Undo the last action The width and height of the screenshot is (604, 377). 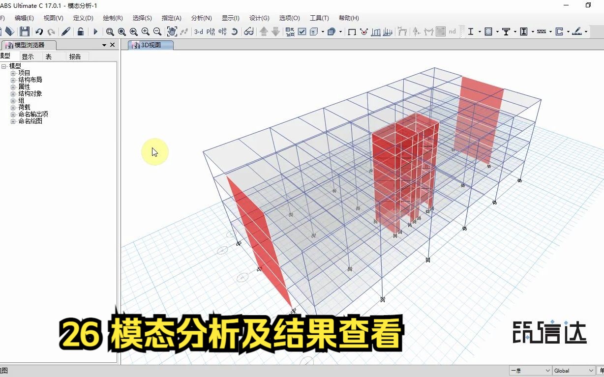click(x=39, y=31)
